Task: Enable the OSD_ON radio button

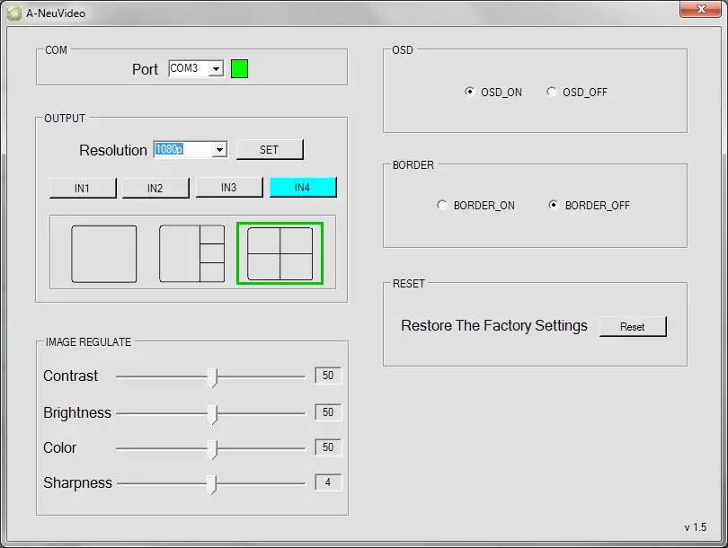Action: pos(470,92)
